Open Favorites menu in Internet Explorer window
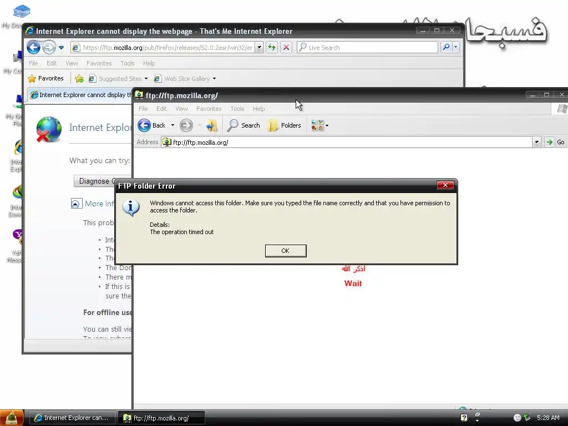The height and width of the screenshot is (426, 568). tap(99, 63)
